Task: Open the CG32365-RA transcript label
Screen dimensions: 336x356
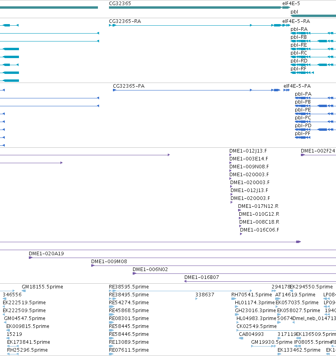Action: (x=125, y=21)
